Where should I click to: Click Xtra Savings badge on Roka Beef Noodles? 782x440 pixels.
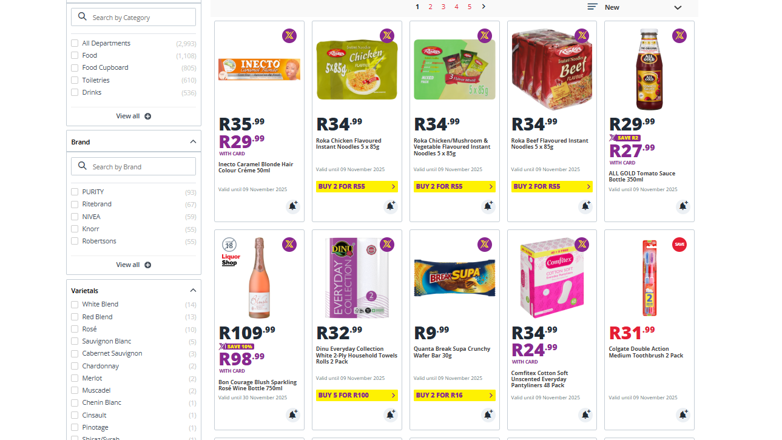(582, 36)
